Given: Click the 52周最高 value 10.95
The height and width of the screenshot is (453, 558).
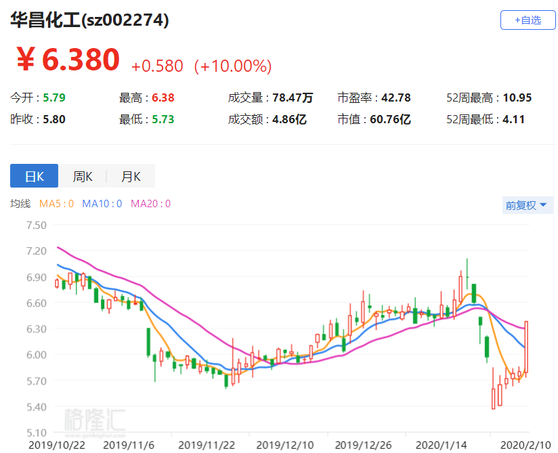Looking at the screenshot, I should point(517,98).
